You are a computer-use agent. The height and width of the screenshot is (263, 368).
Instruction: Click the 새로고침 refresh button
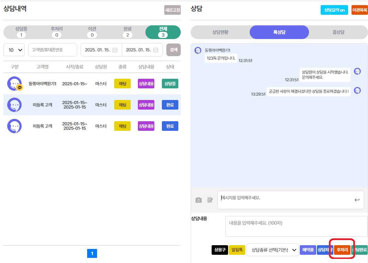(x=172, y=10)
